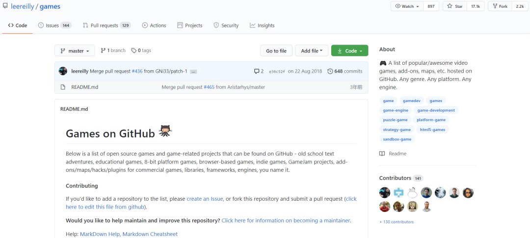Viewport: 530px width, 238px height.
Task: Click the Readme book icon in About
Action: pyautogui.click(x=382, y=154)
